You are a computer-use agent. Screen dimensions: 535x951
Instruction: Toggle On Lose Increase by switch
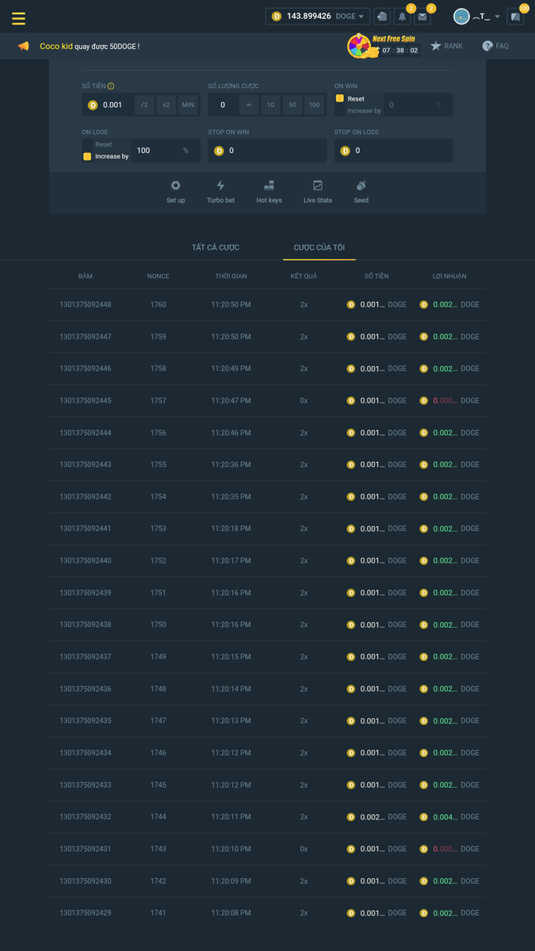pos(87,156)
